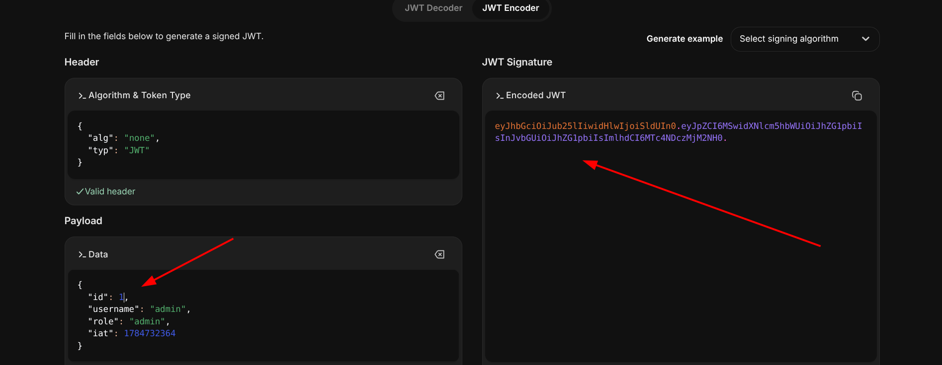The height and width of the screenshot is (365, 942).
Task: Click inside the header JSON editor
Action: 263,145
